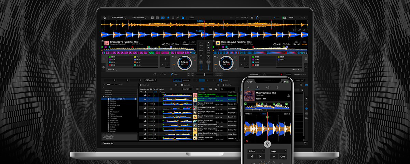This screenshot has height=164, width=410.
Task: Select the MANUAL lighting mode
Action: 187,80
